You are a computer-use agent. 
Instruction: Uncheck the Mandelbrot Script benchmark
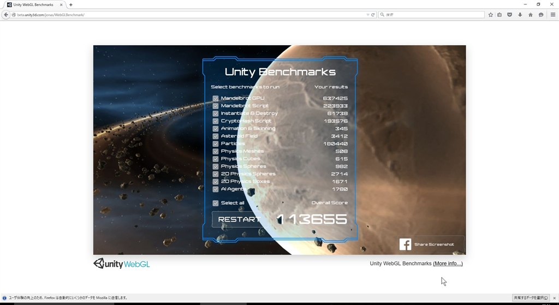click(x=215, y=106)
